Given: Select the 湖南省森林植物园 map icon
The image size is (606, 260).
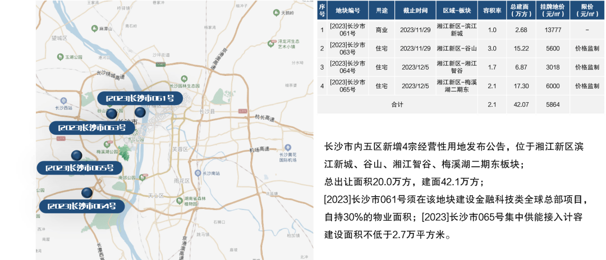Looking at the screenshot, I should tap(180, 199).
